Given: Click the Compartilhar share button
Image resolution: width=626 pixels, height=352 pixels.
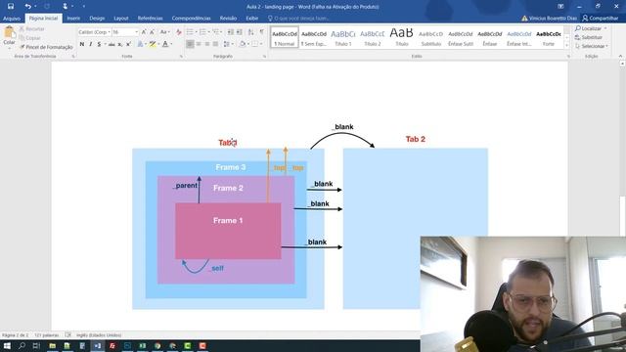Looking at the screenshot, I should [x=600, y=19].
